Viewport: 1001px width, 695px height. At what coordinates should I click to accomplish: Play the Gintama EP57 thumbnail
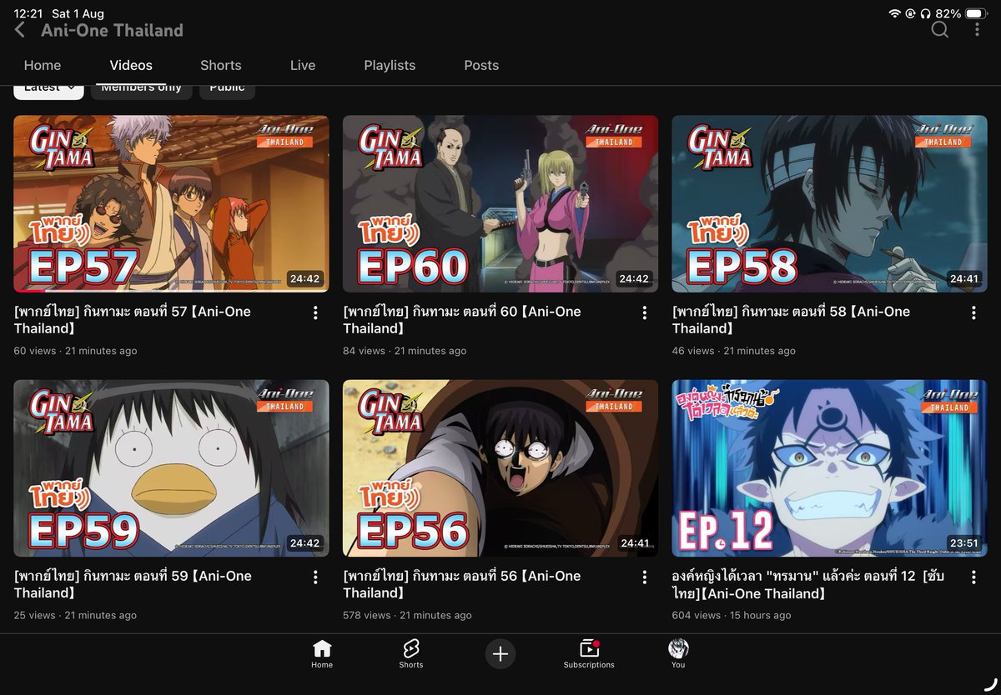[x=171, y=204]
